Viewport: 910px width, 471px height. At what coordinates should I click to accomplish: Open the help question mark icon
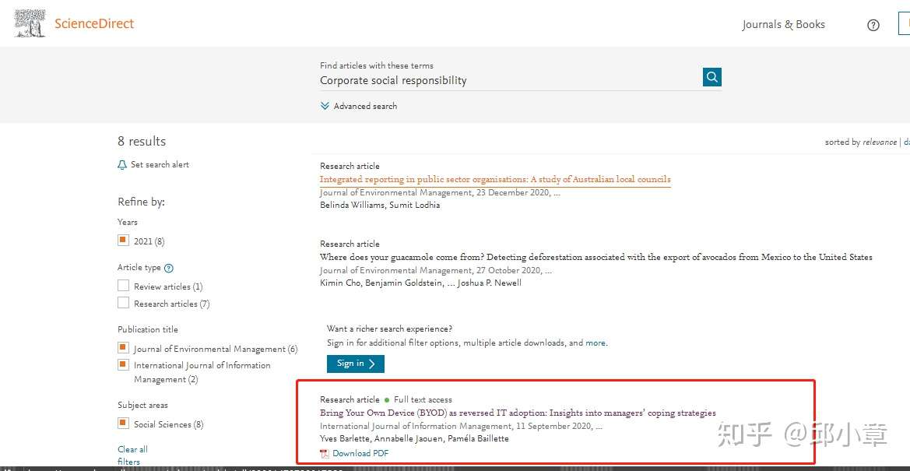(x=873, y=25)
